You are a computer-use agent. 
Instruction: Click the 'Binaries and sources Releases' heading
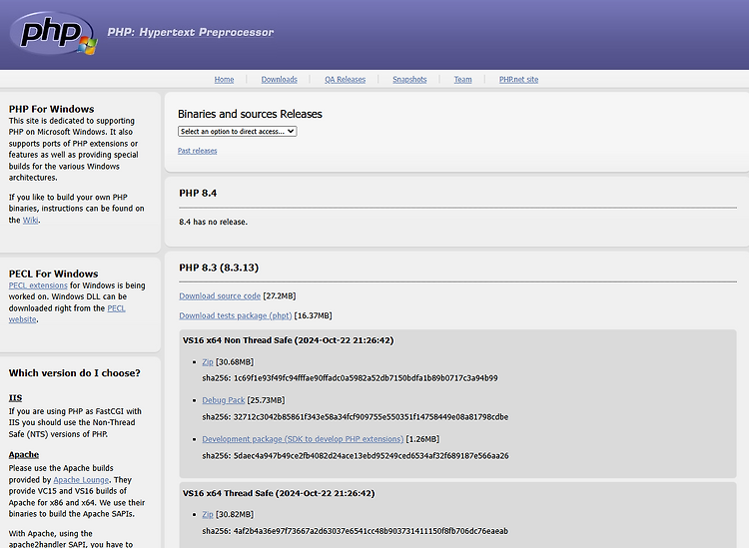coord(250,114)
